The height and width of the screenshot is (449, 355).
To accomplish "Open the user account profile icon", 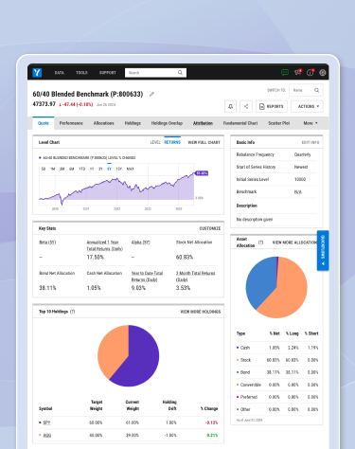I will [323, 73].
